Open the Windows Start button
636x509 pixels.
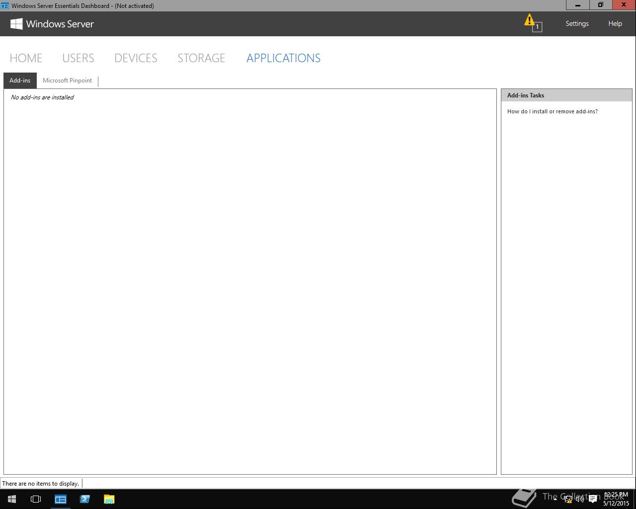12,499
